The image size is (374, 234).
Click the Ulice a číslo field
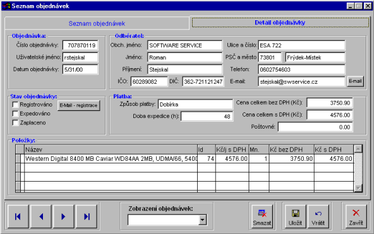(x=301, y=45)
